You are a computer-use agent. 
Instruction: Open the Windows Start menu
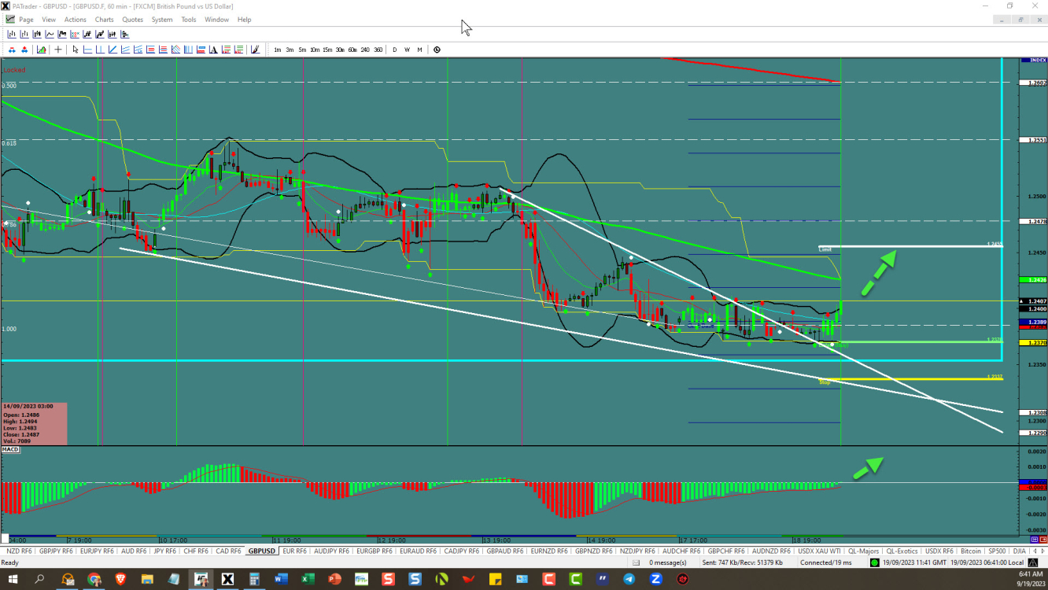point(13,579)
